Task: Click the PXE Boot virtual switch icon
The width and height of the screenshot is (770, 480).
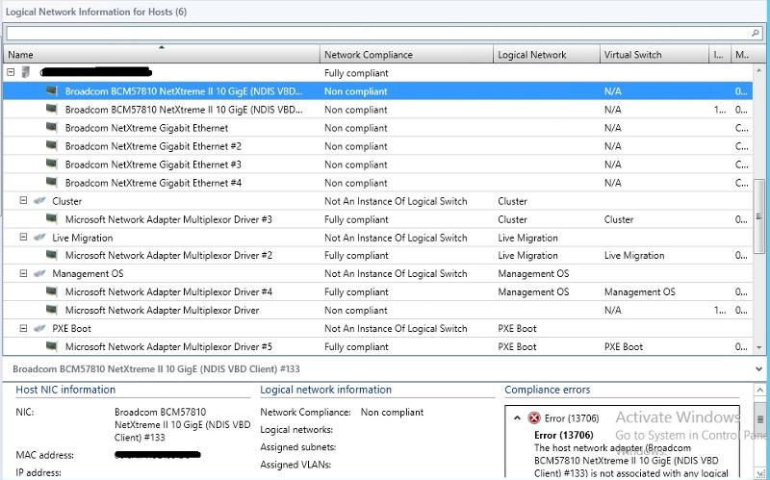Action: pos(39,328)
